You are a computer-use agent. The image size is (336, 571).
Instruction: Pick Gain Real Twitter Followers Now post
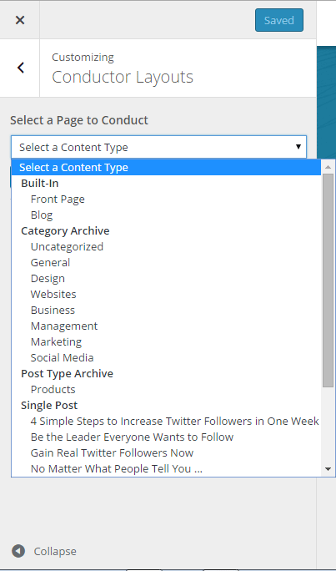click(x=112, y=453)
